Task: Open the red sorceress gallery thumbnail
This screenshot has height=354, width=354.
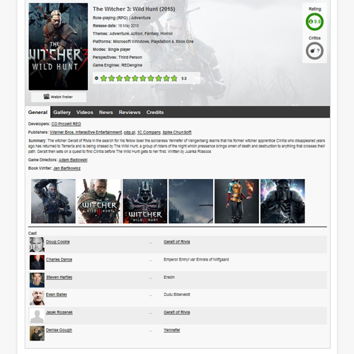Action: 236,201
